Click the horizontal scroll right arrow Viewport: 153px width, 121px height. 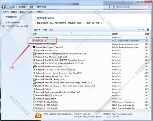[x=147, y=110]
